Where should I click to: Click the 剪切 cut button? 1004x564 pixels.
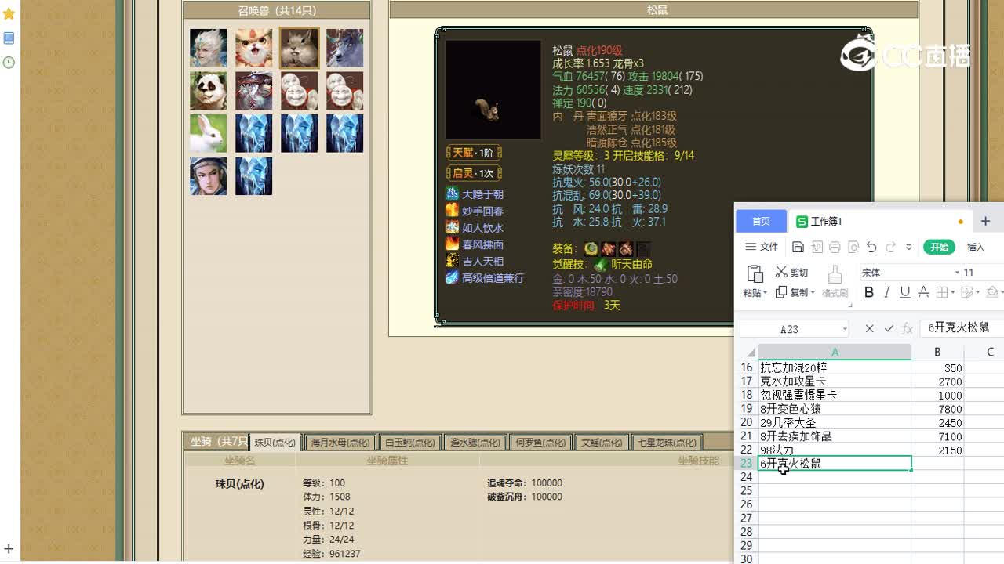(792, 273)
